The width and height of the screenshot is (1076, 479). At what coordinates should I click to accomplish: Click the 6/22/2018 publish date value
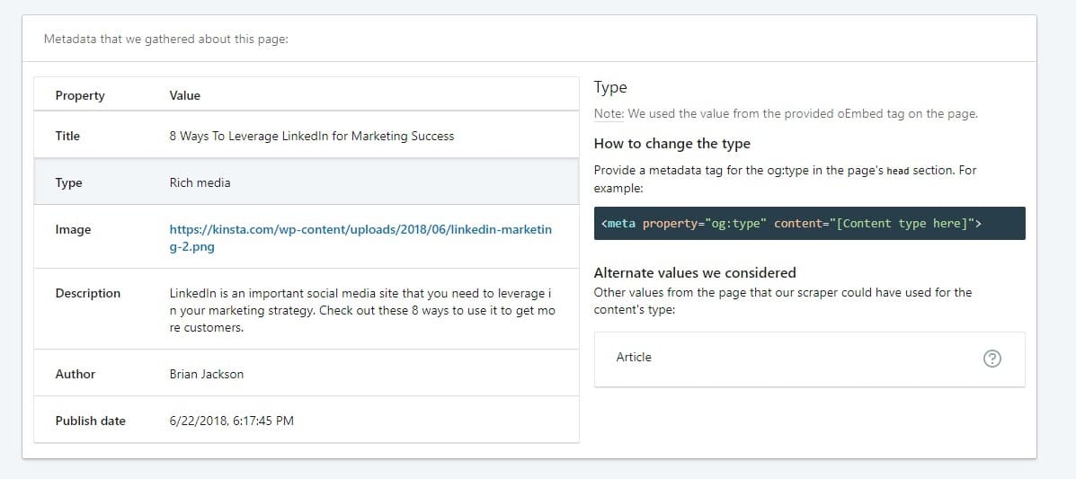coord(231,421)
